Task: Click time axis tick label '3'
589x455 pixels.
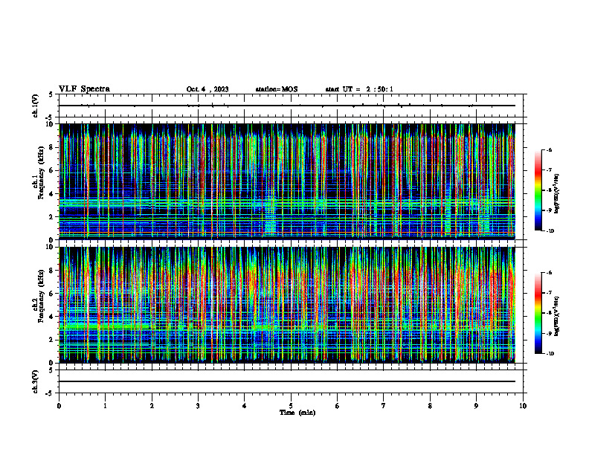Action: click(198, 406)
